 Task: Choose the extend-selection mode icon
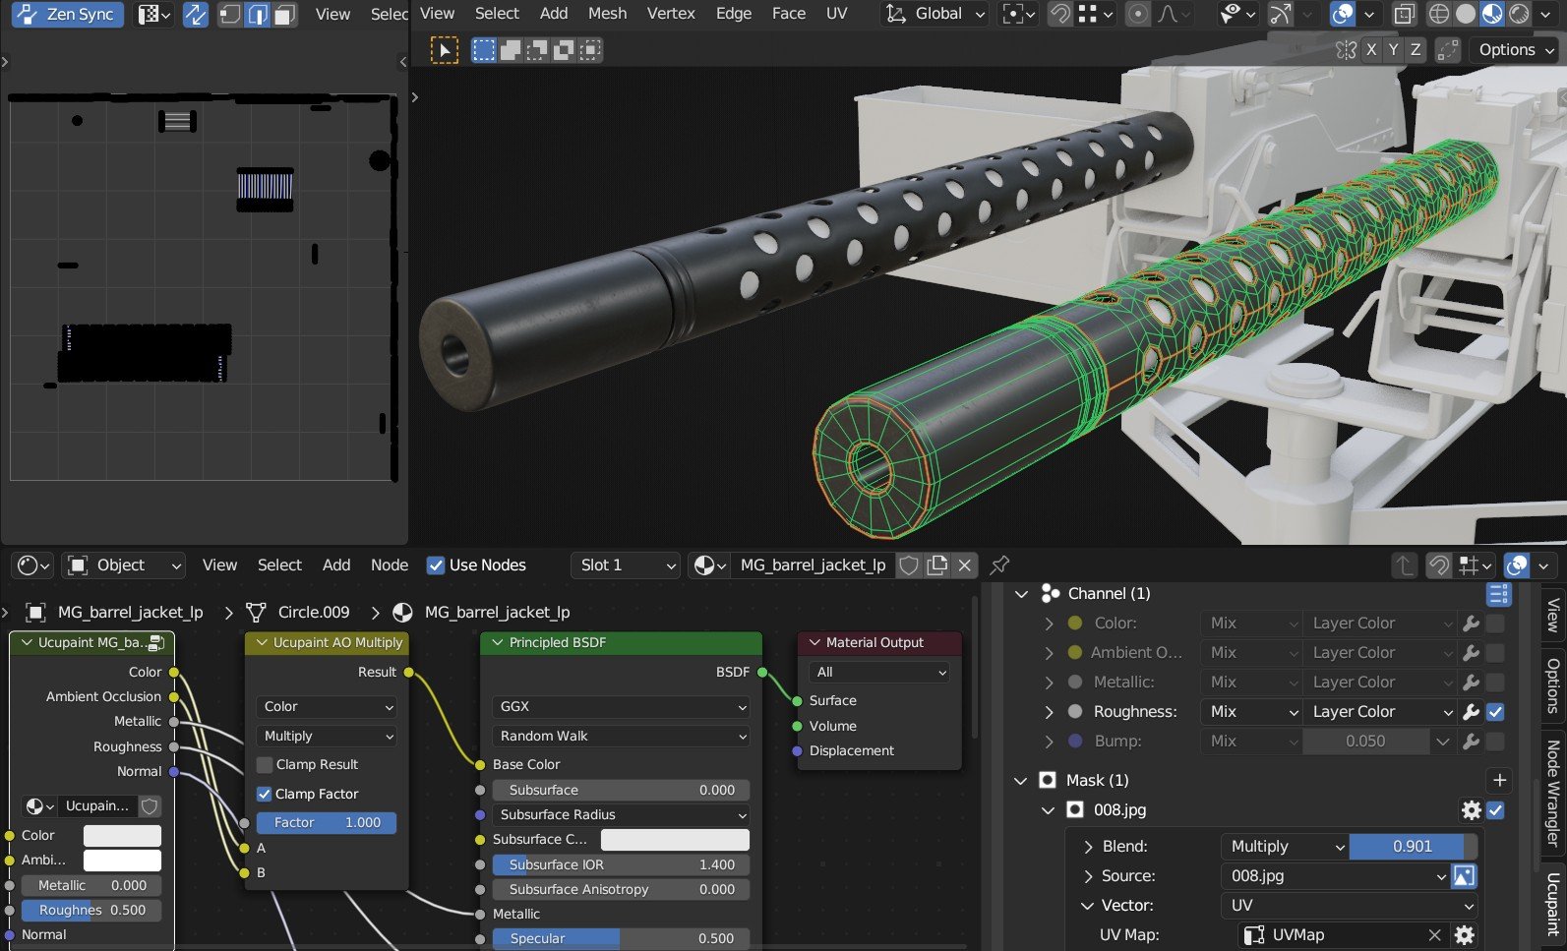click(511, 50)
